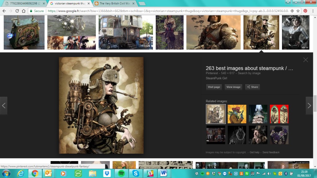317x178 pixels.
Task: Select related cartoon cowboy image
Action: [237, 114]
